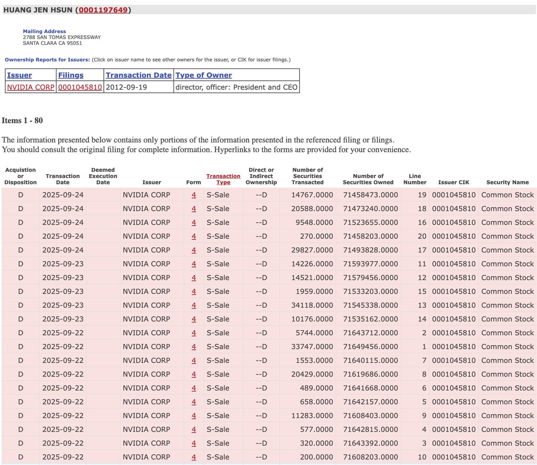The image size is (537, 465).
Task: Click the Type of Owner header link
Action: 204,75
